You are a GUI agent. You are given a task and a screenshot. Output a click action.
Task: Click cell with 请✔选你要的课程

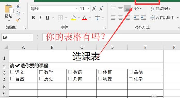(86, 66)
